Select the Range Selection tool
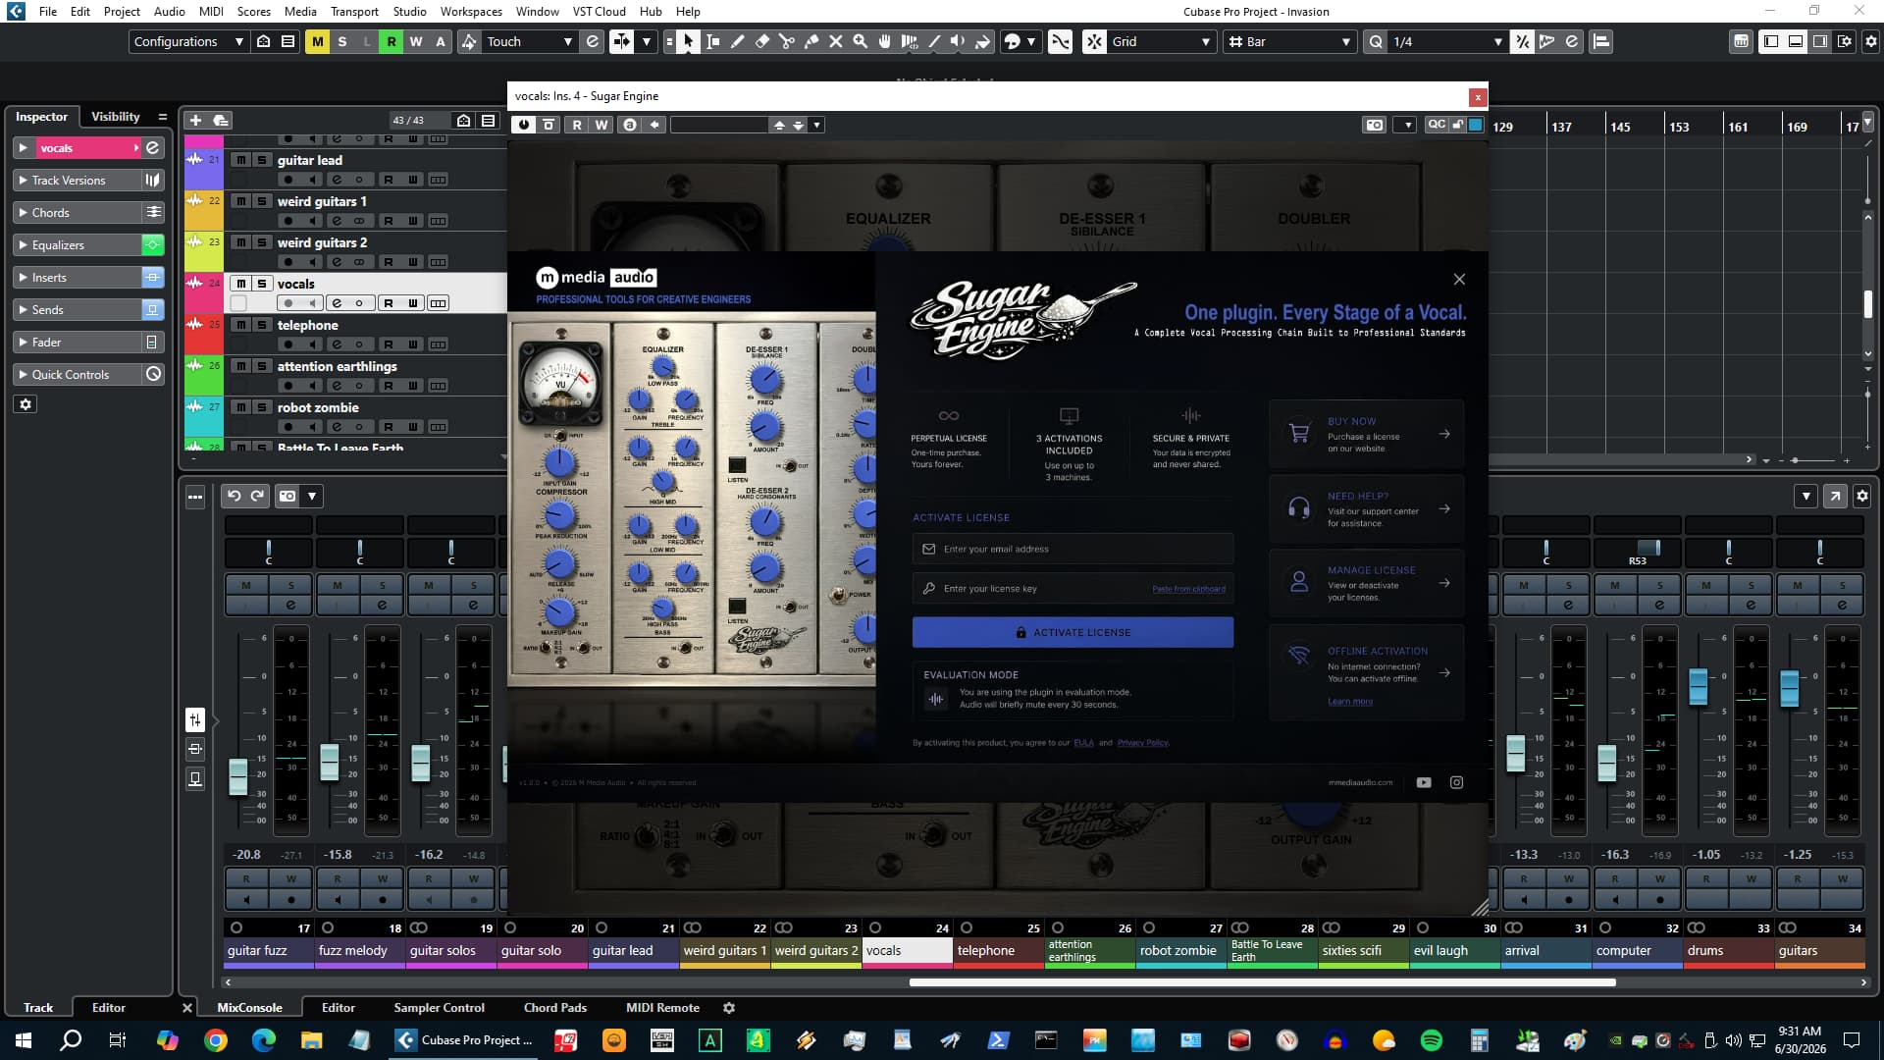The width and height of the screenshot is (1884, 1060). 713,41
